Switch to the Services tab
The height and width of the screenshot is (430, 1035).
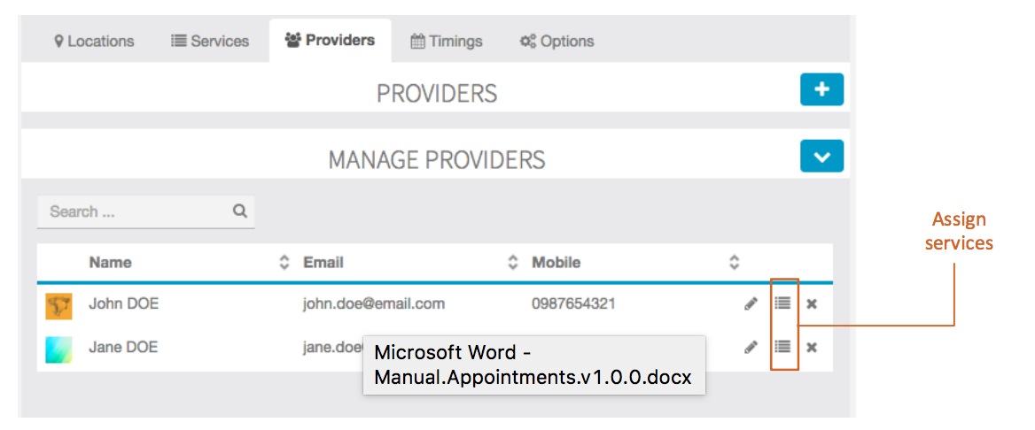(x=211, y=41)
